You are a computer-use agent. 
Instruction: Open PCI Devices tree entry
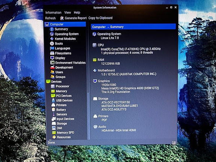coord(64,96)
